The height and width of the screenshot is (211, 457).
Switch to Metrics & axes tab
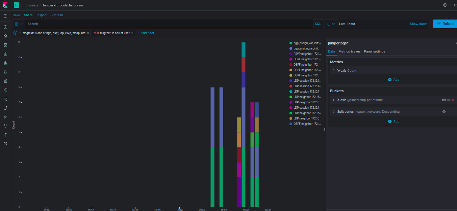click(x=350, y=51)
